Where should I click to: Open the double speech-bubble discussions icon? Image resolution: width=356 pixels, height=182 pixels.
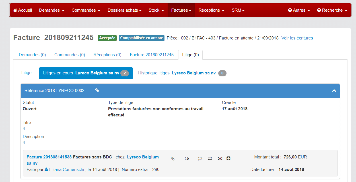tap(187, 158)
